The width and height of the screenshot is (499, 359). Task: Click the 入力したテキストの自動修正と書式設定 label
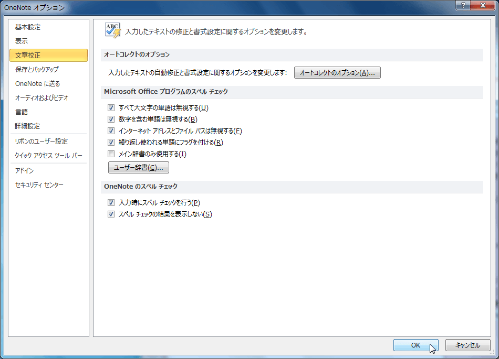click(197, 73)
